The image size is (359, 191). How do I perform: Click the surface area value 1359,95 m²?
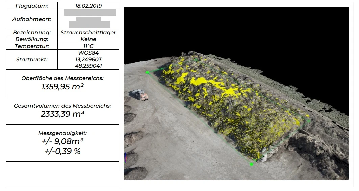pyautogui.click(x=62, y=87)
